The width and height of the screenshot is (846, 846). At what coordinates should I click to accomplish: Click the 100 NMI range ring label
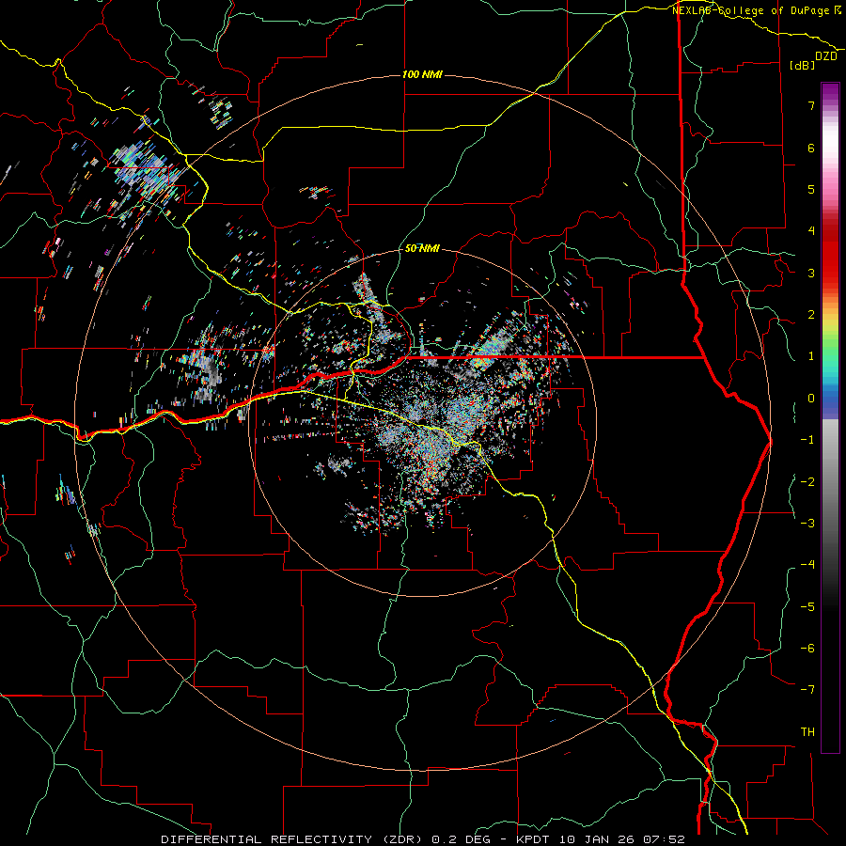(x=422, y=74)
